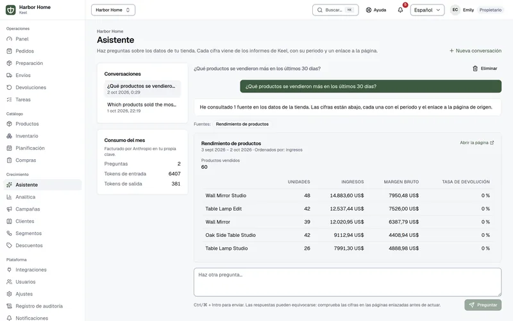
Task: Click the Integraciones plug icon
Action: (9, 270)
